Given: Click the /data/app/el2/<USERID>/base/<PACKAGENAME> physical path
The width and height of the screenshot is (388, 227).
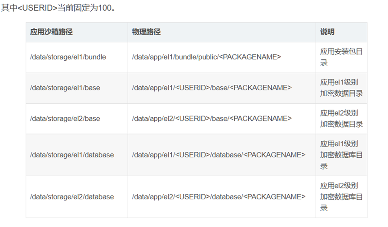Looking at the screenshot, I should click(212, 119).
